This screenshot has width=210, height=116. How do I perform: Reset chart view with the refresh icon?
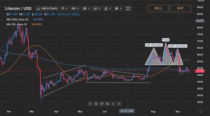(x=102, y=104)
